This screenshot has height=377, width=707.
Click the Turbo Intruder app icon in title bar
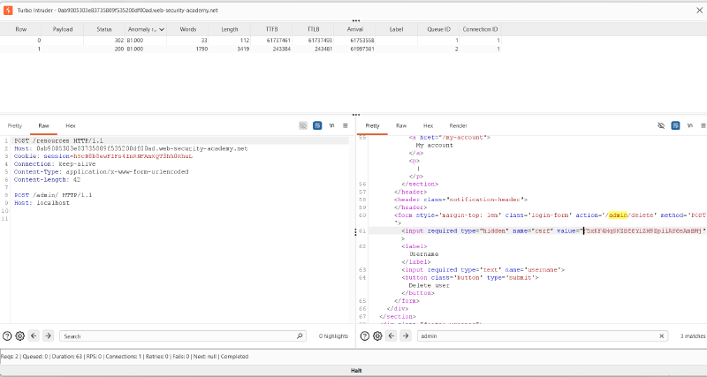tap(8, 10)
